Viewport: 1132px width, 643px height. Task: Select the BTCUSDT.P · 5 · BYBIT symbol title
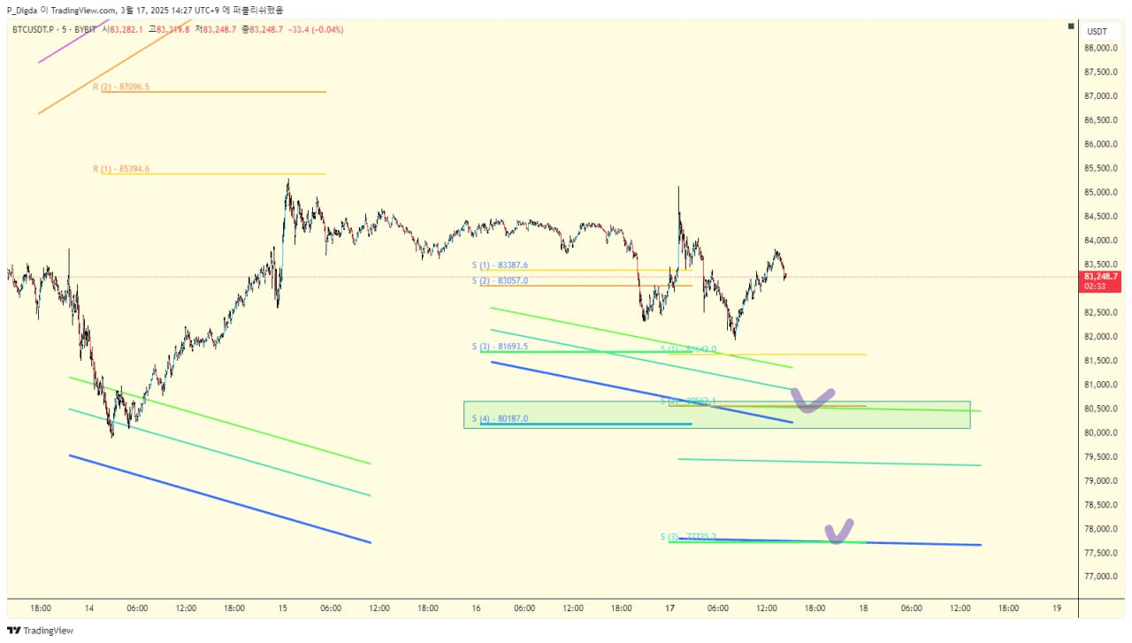tap(54, 30)
